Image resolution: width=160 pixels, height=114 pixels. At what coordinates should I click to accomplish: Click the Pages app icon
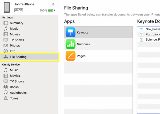point(70,56)
